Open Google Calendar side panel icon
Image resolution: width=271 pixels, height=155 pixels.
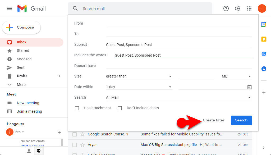[264, 24]
